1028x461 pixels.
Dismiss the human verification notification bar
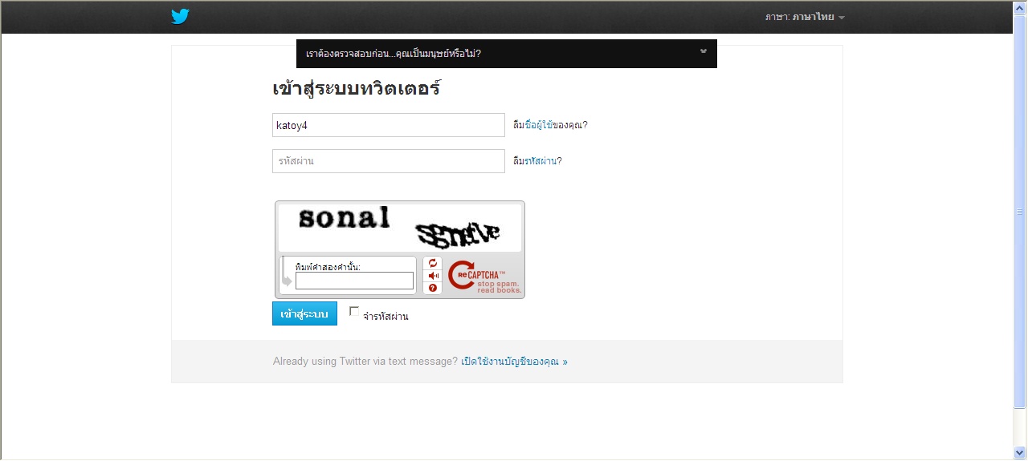pyautogui.click(x=704, y=51)
